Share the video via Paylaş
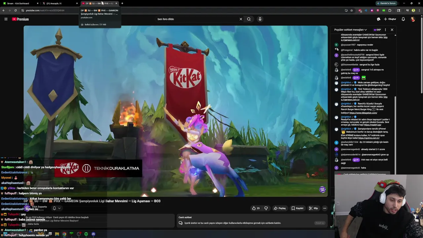Screen dimensions: 423x238 280,208
